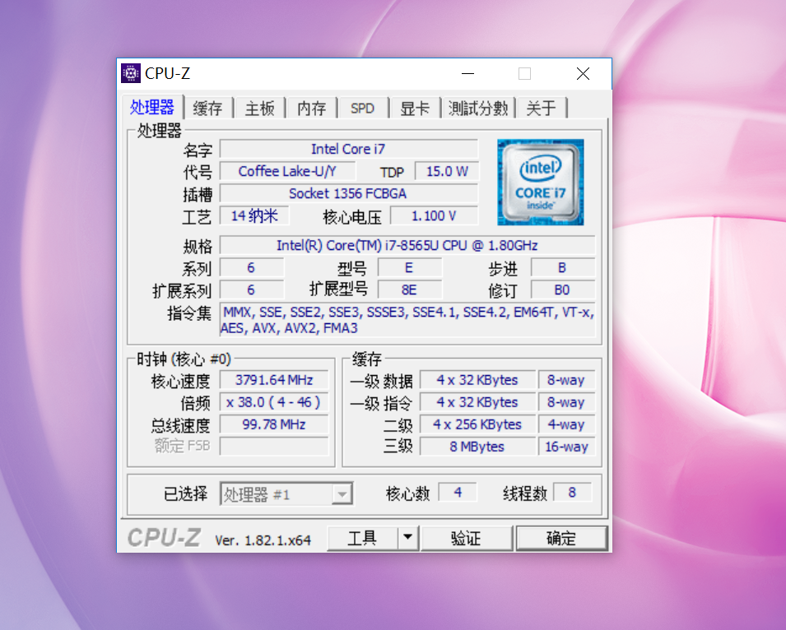
Task: Click the 验证 button
Action: point(466,539)
